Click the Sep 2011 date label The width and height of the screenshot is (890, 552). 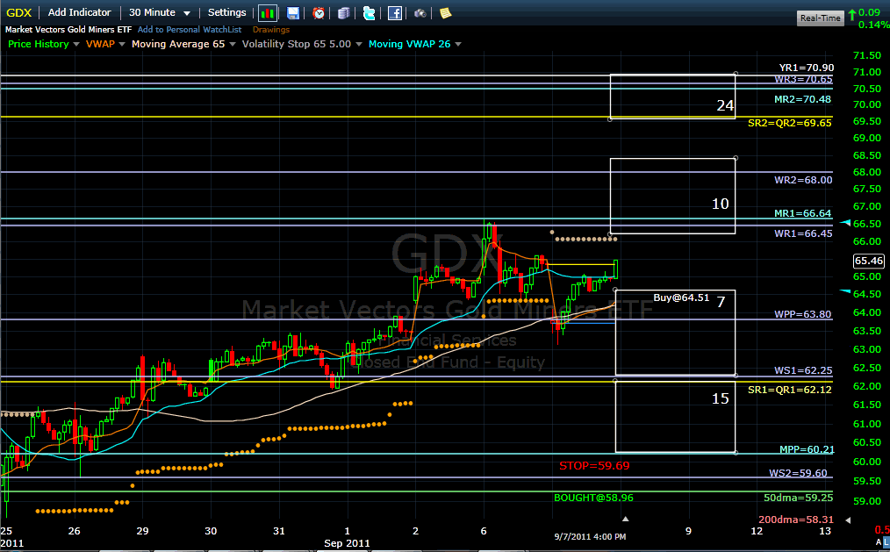point(347,543)
